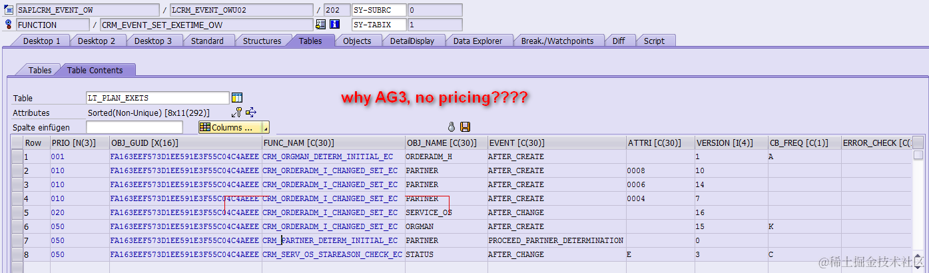929x273 pixels.
Task: Click the CRM_EVENT_SET_EXETIME_OW field
Action: tap(206, 25)
